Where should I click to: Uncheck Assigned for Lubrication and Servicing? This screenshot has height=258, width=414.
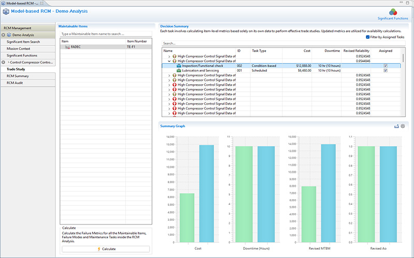386,71
